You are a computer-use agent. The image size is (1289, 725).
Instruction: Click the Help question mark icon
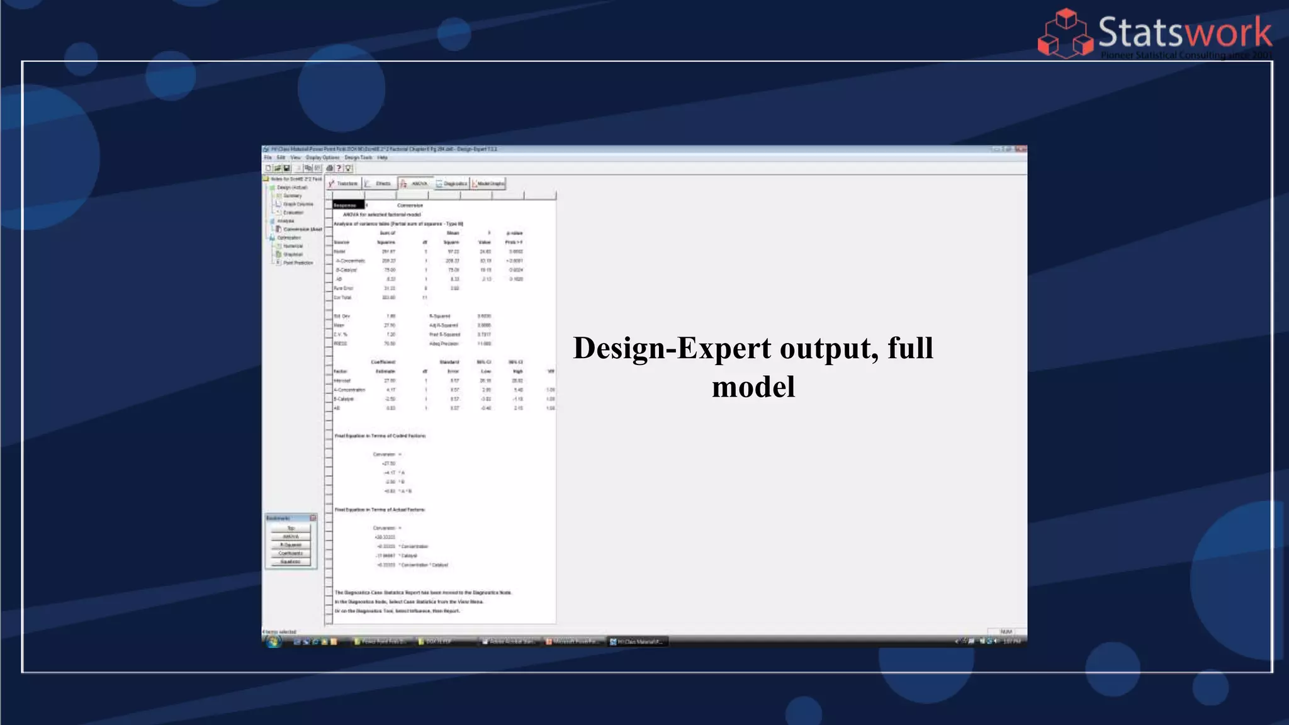[x=339, y=169]
